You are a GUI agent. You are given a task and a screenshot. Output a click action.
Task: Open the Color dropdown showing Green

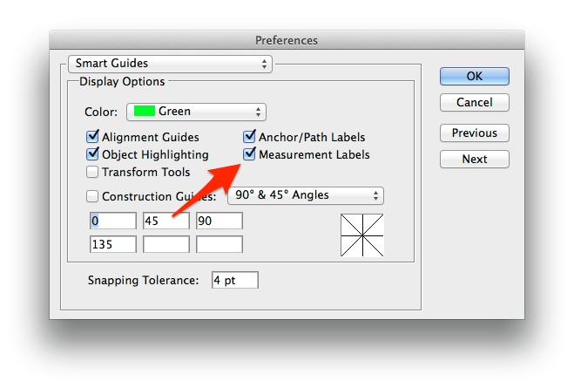[x=196, y=112]
